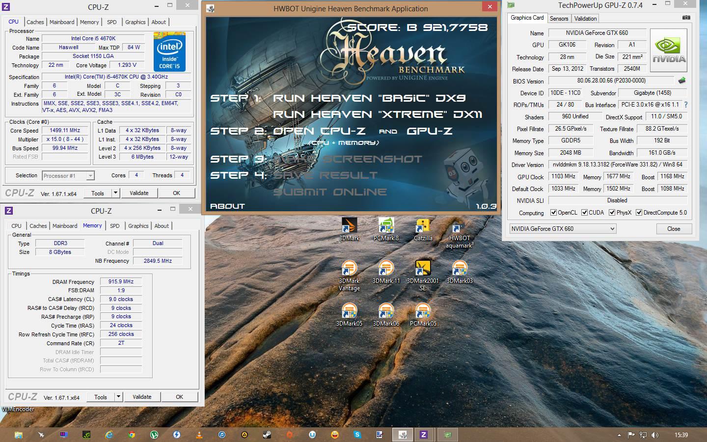Screen dimensions: 707x442
Task: Switch to Mainboard tab in top CPU-Z window
Action: (62, 22)
